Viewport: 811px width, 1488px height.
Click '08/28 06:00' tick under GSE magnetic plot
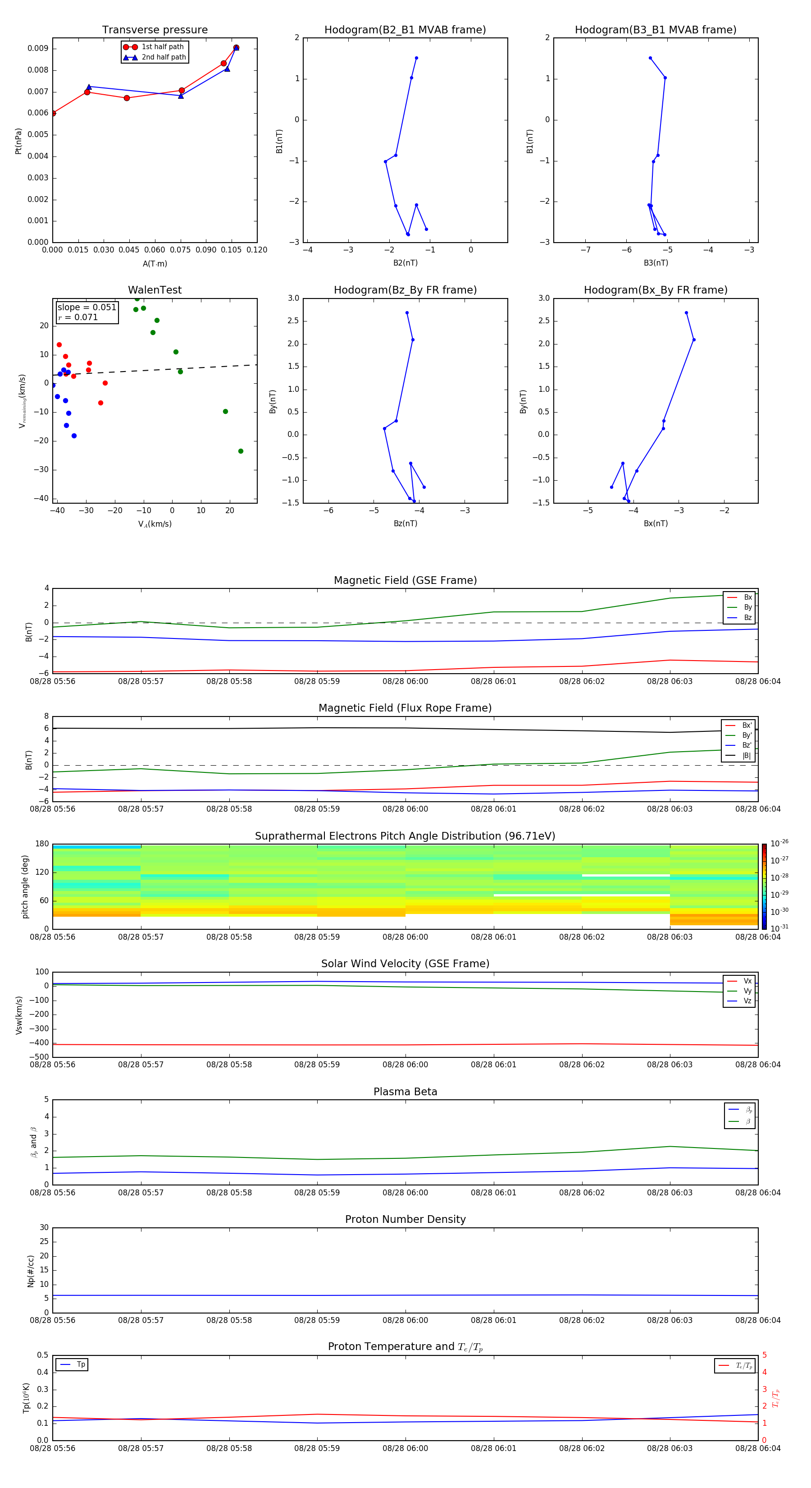point(405,682)
